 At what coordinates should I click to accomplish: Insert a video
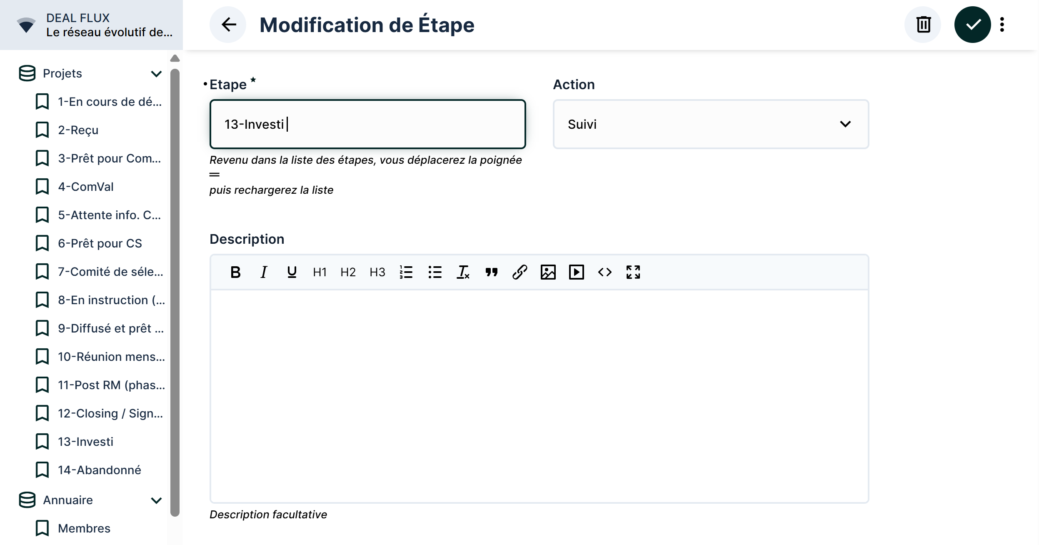pos(577,272)
